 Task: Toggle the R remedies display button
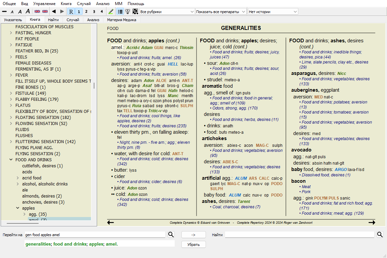coord(71,11)
